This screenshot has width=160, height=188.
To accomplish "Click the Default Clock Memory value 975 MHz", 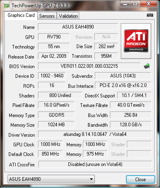I will (x=95, y=154).
